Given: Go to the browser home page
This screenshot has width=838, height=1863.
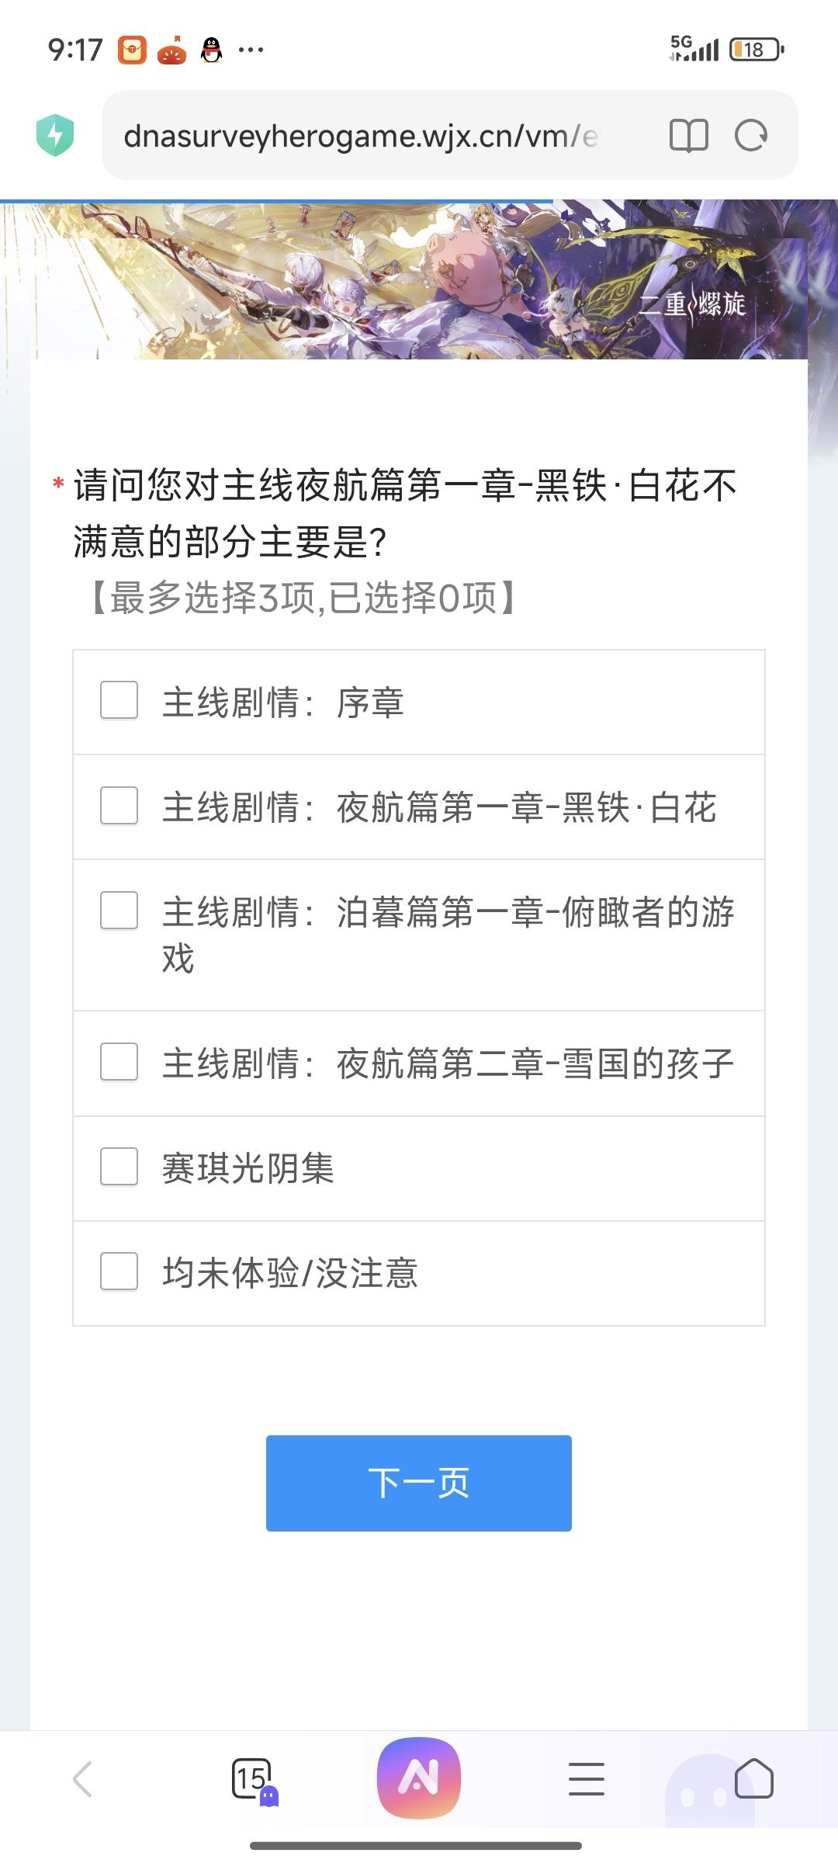Looking at the screenshot, I should pos(753,1778).
